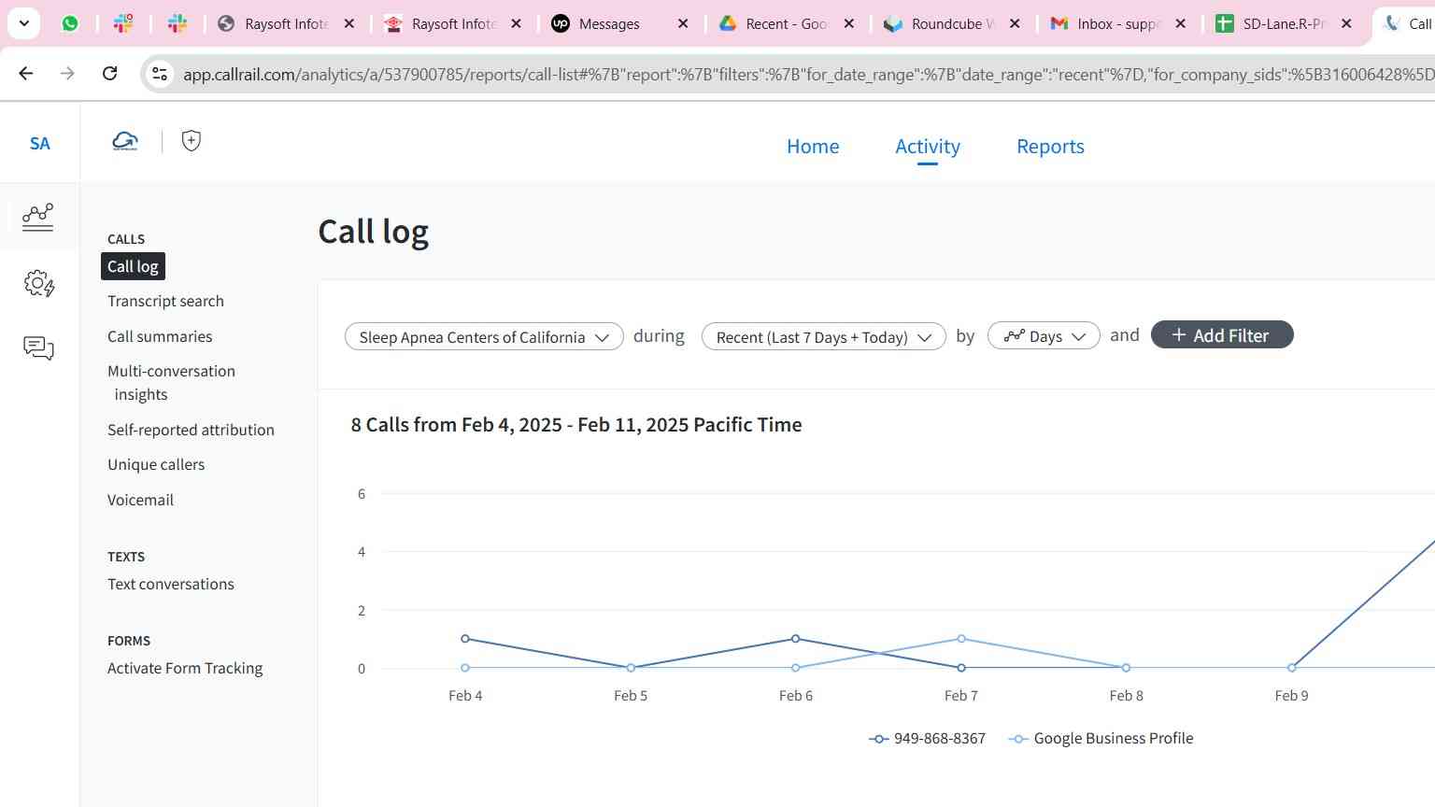The image size is (1435, 807).
Task: Open the chat conversations sidebar icon
Action: [38, 348]
